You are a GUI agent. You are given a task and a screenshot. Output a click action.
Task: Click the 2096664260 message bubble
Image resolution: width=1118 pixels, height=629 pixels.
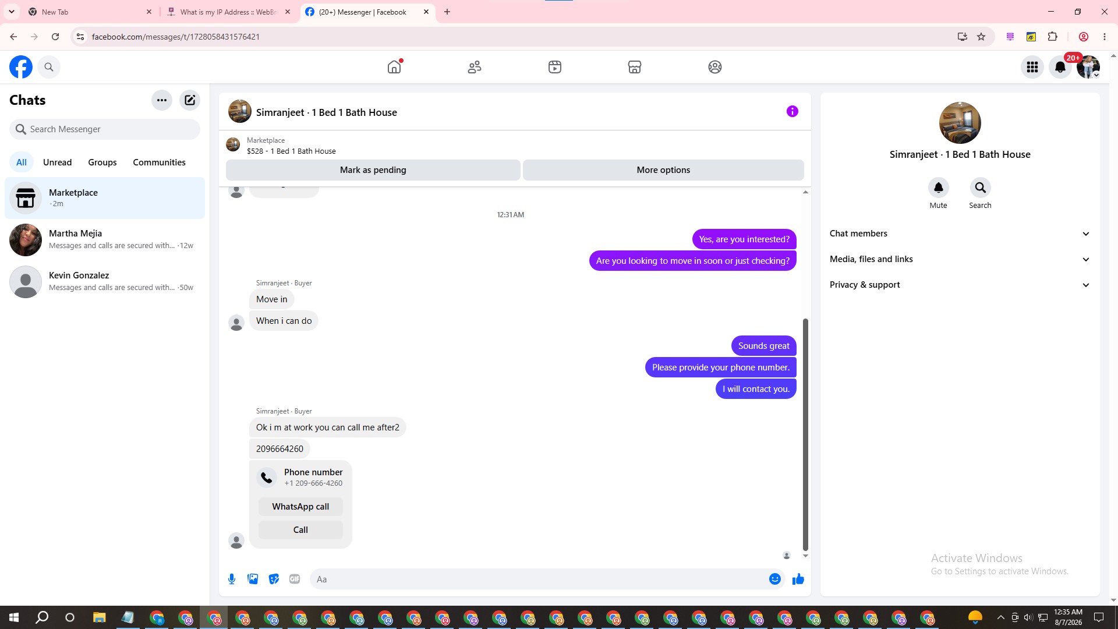tap(279, 449)
